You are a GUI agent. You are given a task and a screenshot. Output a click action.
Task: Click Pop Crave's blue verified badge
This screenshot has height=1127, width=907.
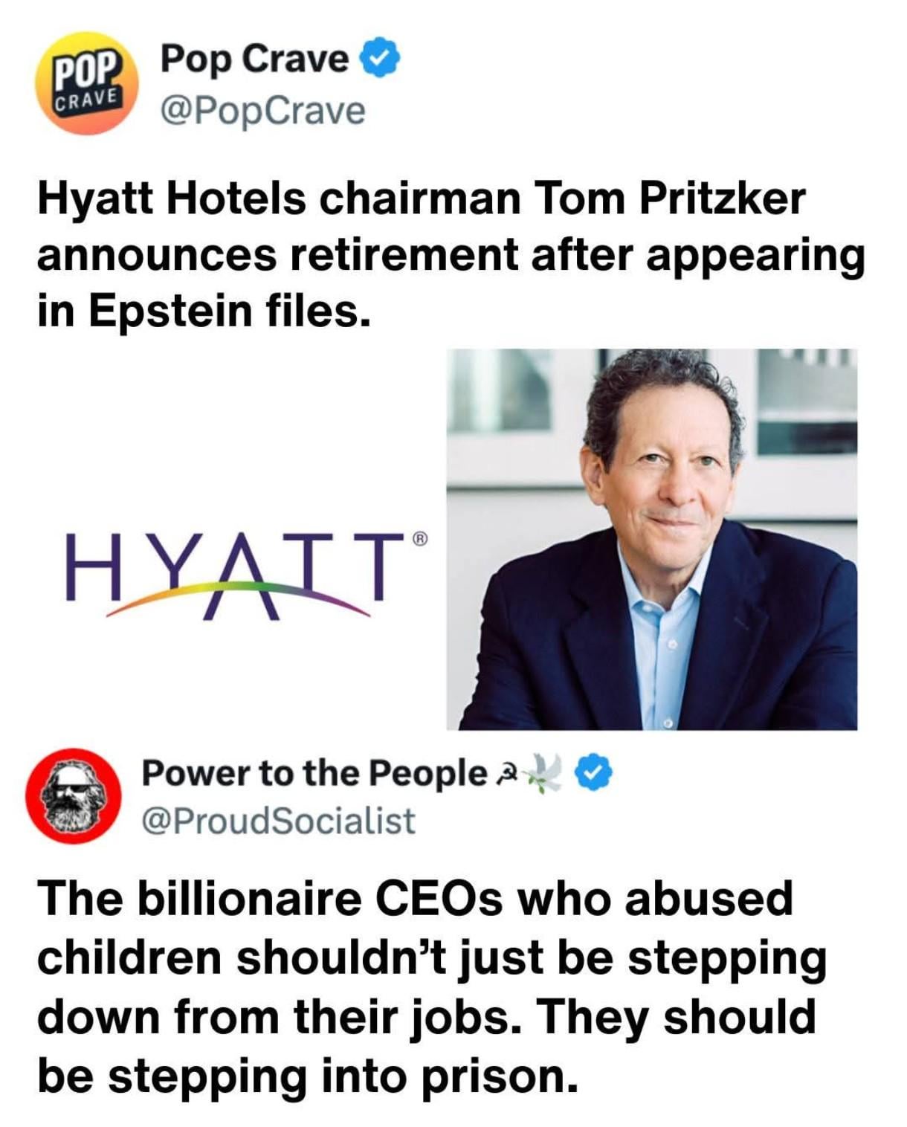[381, 59]
